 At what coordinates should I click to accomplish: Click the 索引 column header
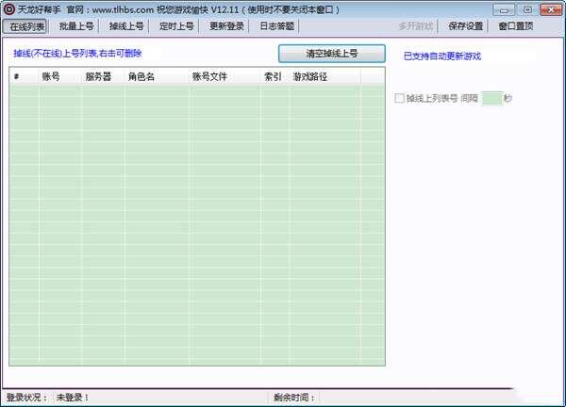274,76
